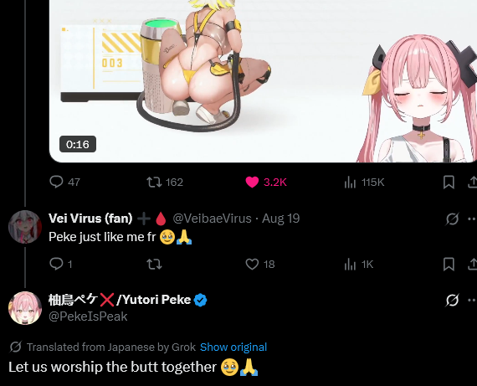Bookmark the video post
The width and height of the screenshot is (477, 386).
[x=449, y=182]
